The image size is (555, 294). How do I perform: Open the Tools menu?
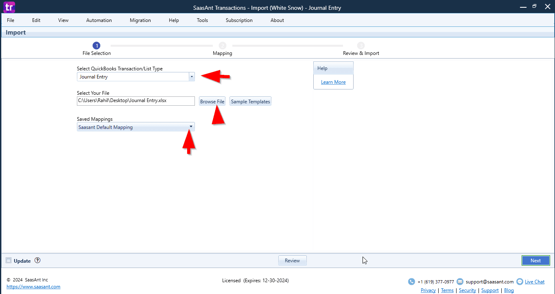[202, 20]
